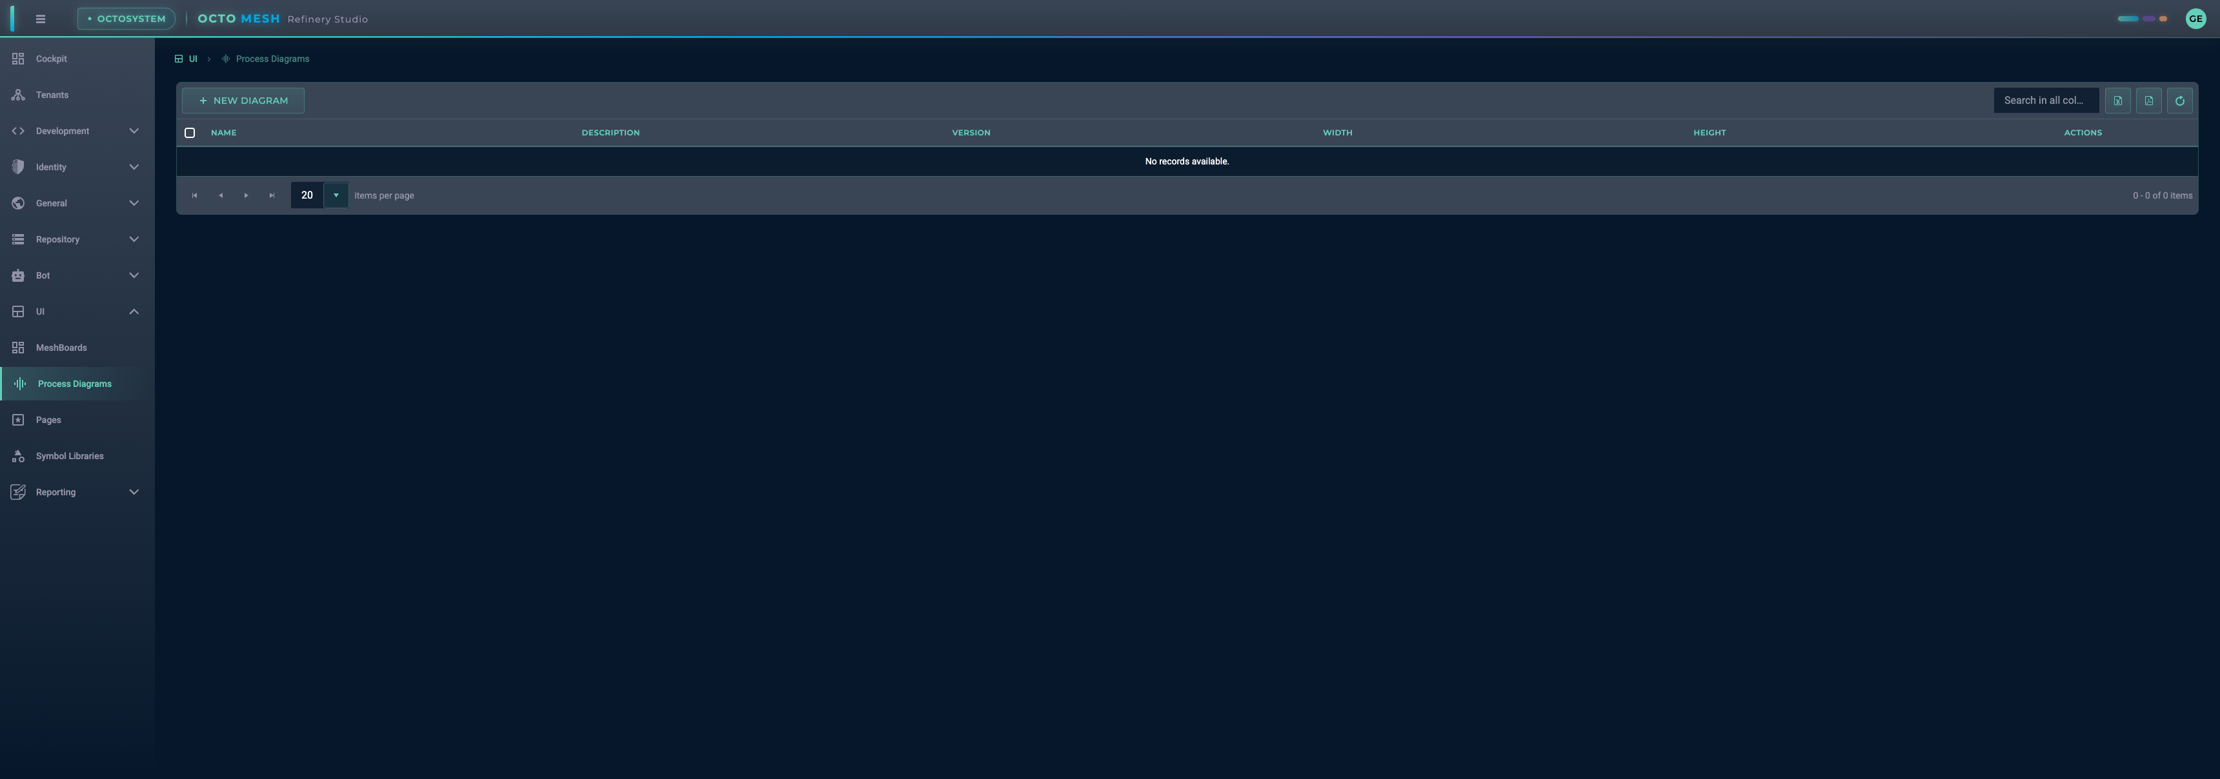Click the New Diagram button
Viewport: 2220px width, 779px height.
(x=243, y=101)
